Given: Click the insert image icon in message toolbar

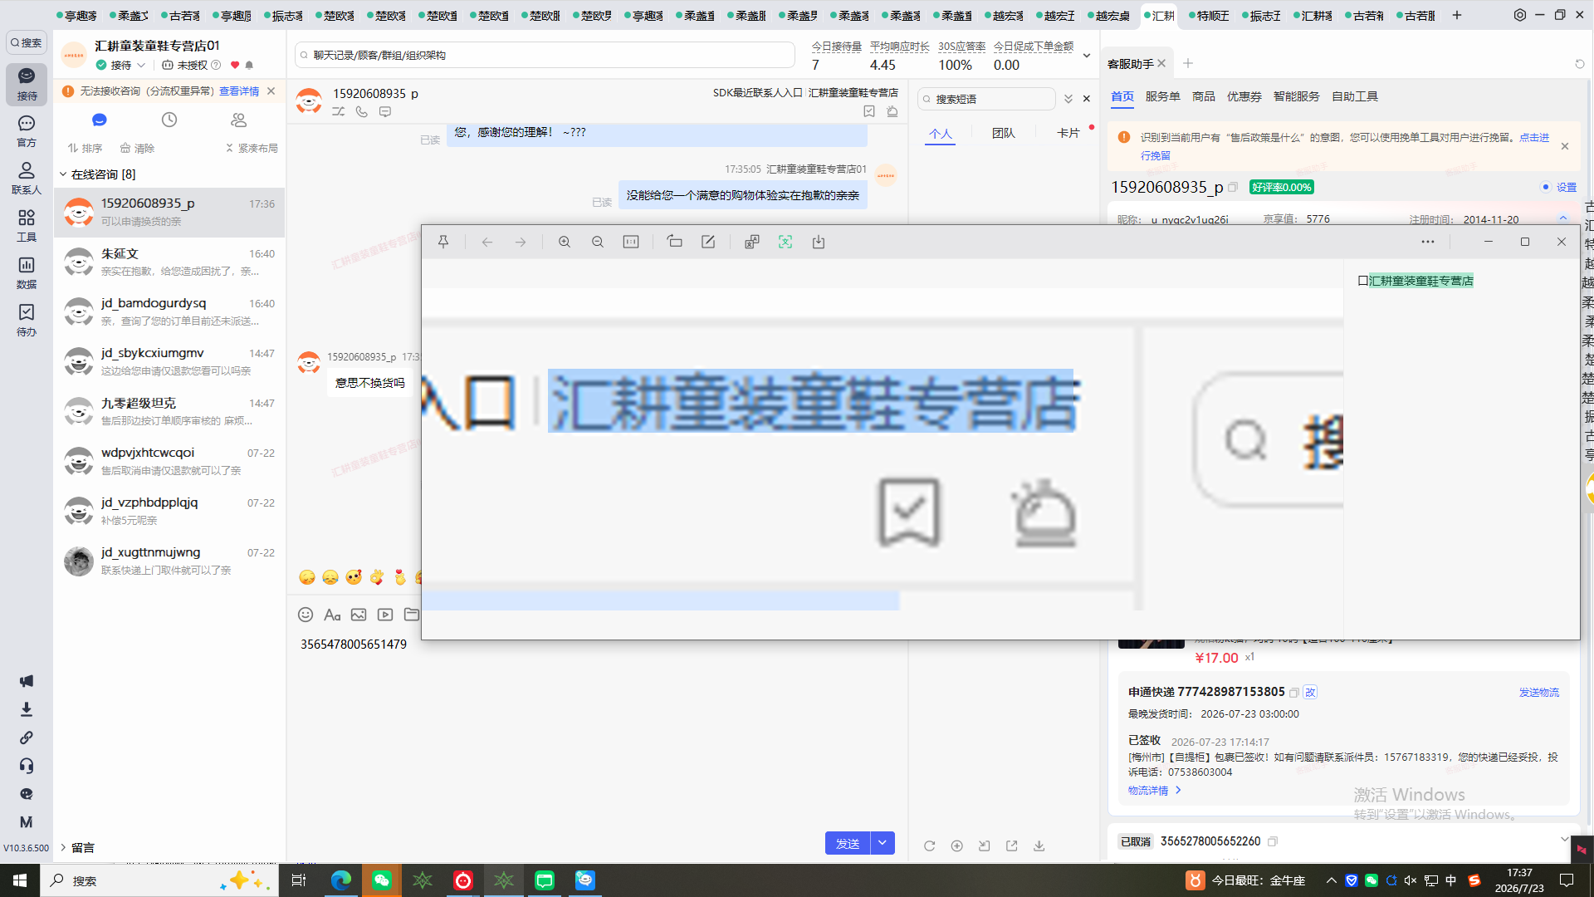Looking at the screenshot, I should 359,615.
